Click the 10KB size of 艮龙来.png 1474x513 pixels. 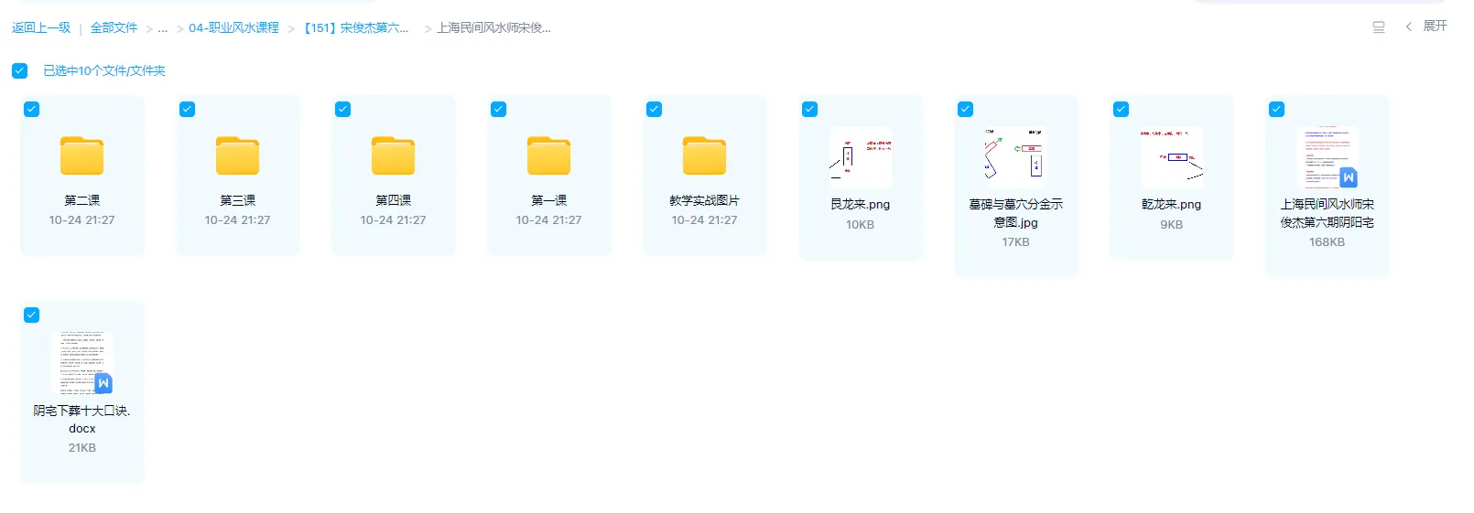860,225
